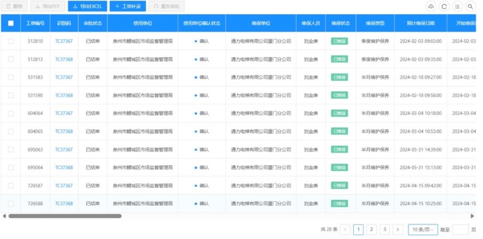Image resolution: width=483 pixels, height=239 pixels.
Task: Toggle the select-all checkbox in the table header
Action: [11, 23]
